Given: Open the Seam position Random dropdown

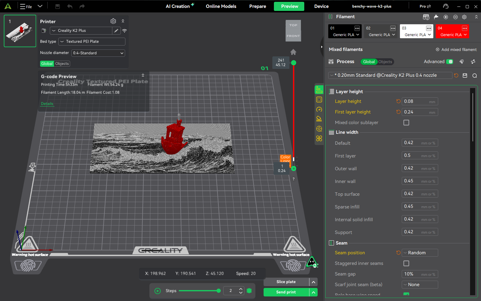Looking at the screenshot, I should point(420,253).
